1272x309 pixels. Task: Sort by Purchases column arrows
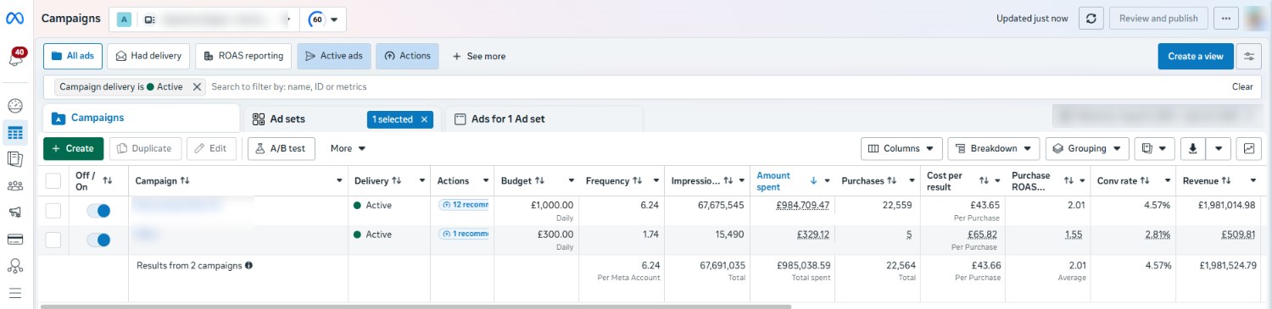click(892, 181)
